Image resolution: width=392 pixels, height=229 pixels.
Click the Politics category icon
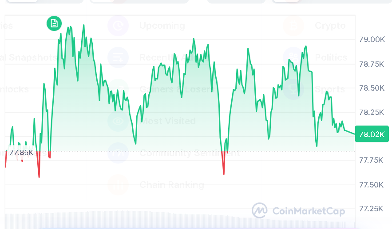tap(294, 57)
